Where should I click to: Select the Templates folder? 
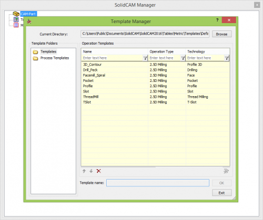pyautogui.click(x=48, y=51)
